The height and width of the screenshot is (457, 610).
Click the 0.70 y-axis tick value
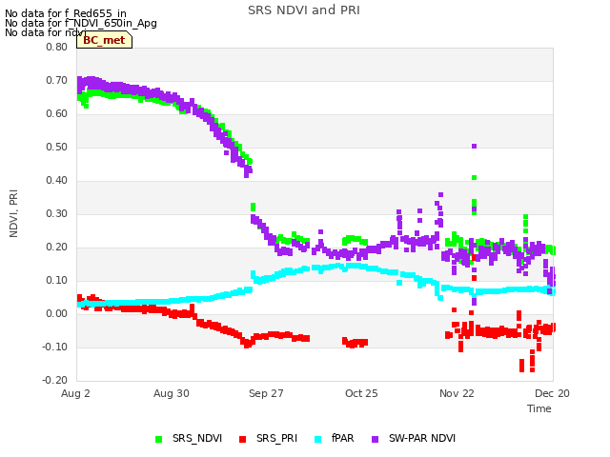click(57, 80)
